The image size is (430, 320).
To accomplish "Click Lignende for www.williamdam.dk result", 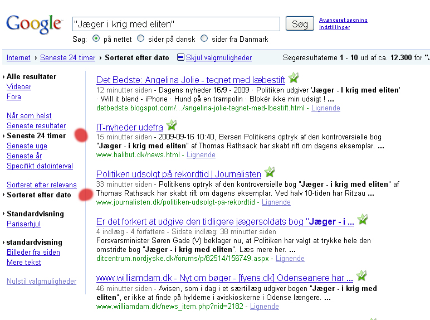I will click(x=265, y=307).
